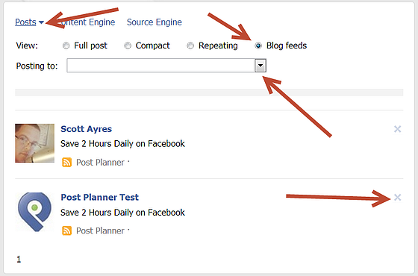The width and height of the screenshot is (418, 276).
Task: Select the Compact view radio button
Action: click(x=128, y=46)
